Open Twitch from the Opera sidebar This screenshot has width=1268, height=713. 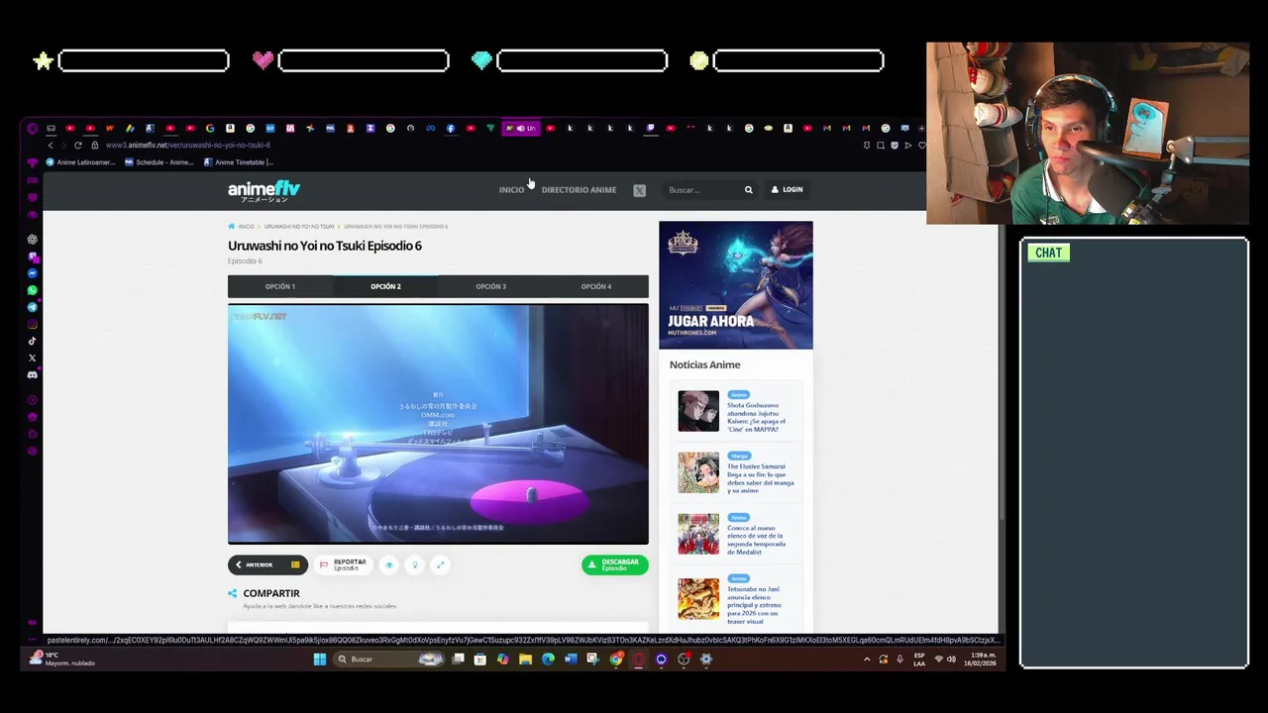click(x=33, y=256)
